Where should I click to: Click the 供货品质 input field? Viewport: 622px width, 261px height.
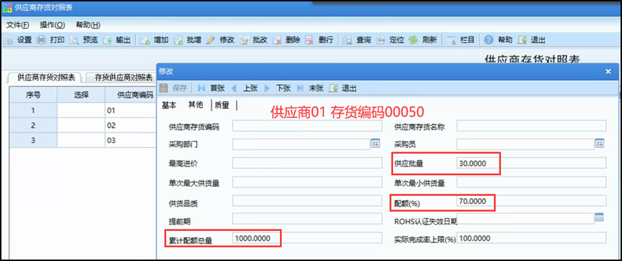[307, 201]
